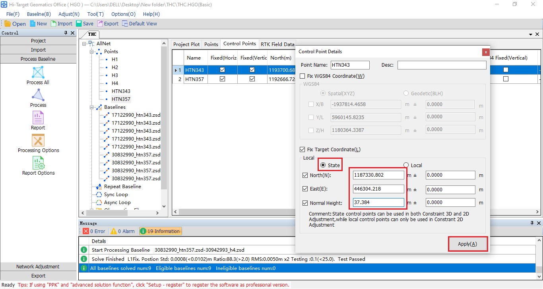This screenshot has height=289, width=543.
Task: Select the Local radio button
Action: [406, 165]
